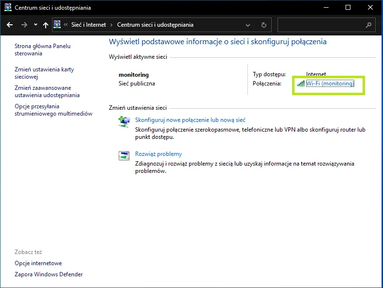The height and width of the screenshot is (288, 383).
Task: Click the Up one level arrow
Action: pos(46,25)
